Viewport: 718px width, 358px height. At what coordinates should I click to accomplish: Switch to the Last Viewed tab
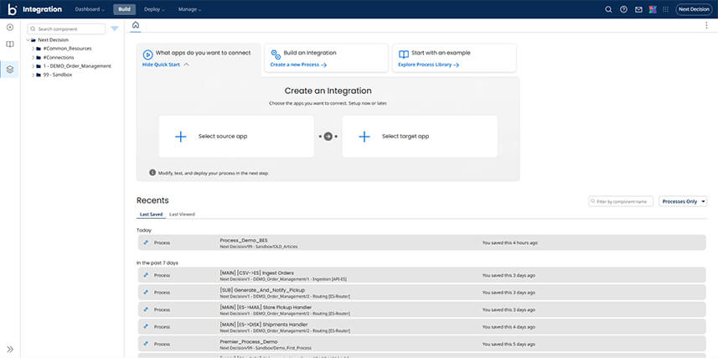coord(182,215)
